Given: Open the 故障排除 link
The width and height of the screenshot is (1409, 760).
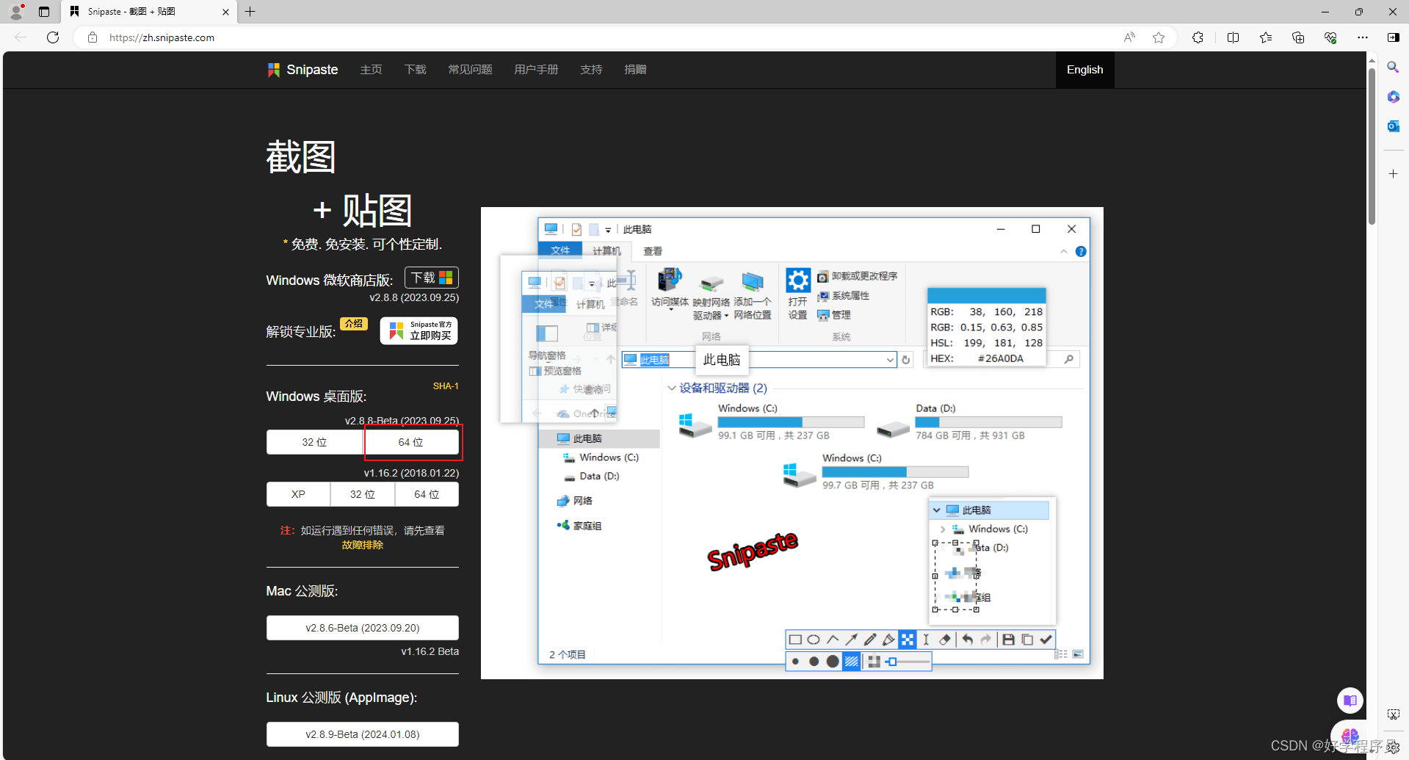Looking at the screenshot, I should click(x=363, y=545).
